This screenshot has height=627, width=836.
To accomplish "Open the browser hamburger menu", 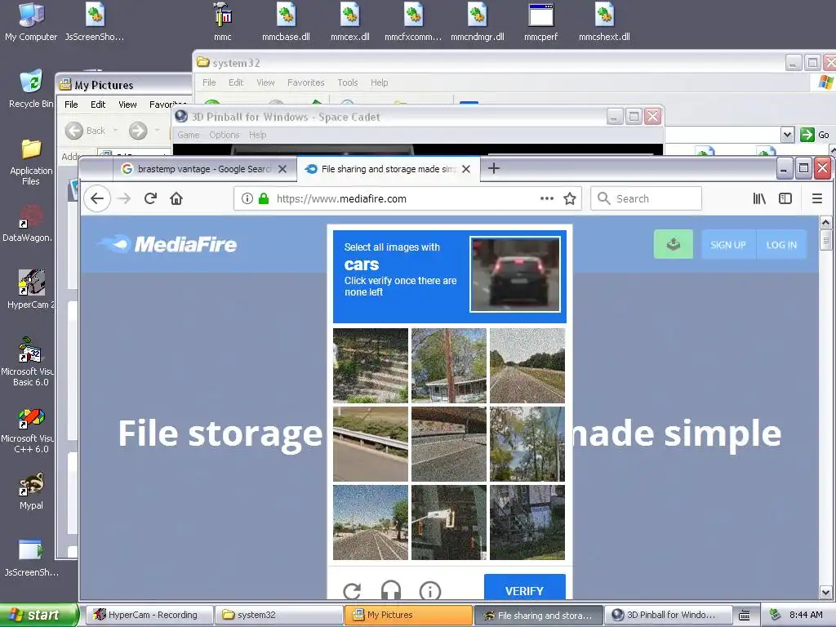I will [816, 199].
